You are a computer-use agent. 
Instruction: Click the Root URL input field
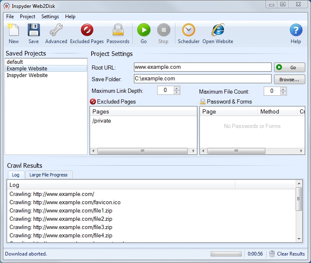[202, 67]
